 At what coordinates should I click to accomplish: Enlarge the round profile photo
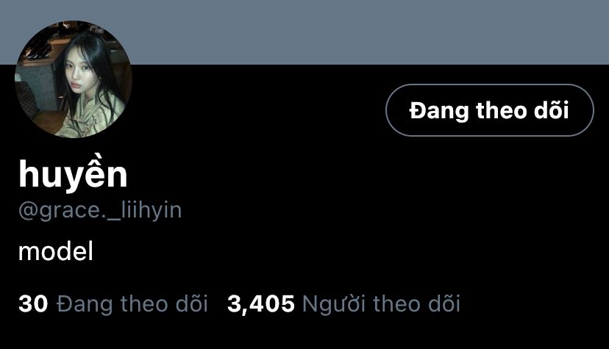pos(74,79)
